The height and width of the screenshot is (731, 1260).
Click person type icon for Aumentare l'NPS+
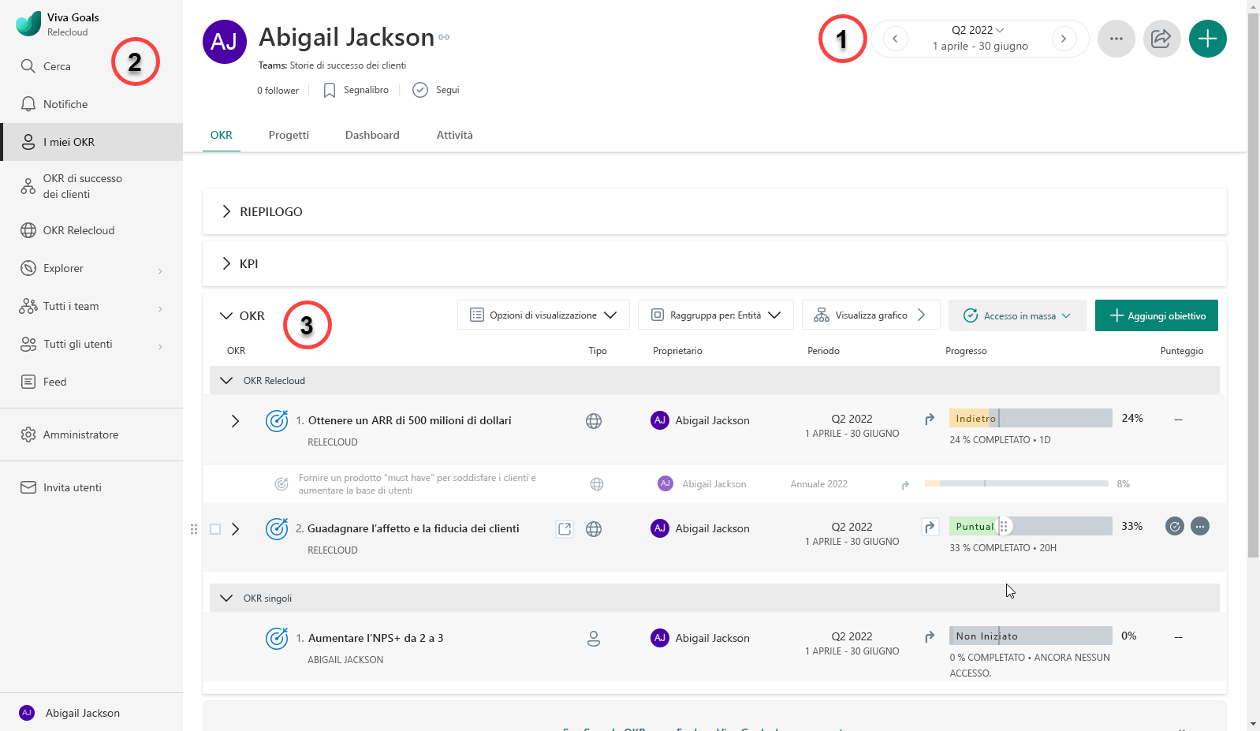coord(594,639)
